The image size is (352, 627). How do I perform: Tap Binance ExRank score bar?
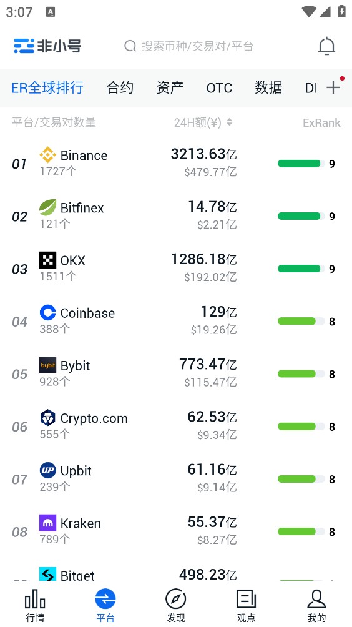pyautogui.click(x=301, y=164)
